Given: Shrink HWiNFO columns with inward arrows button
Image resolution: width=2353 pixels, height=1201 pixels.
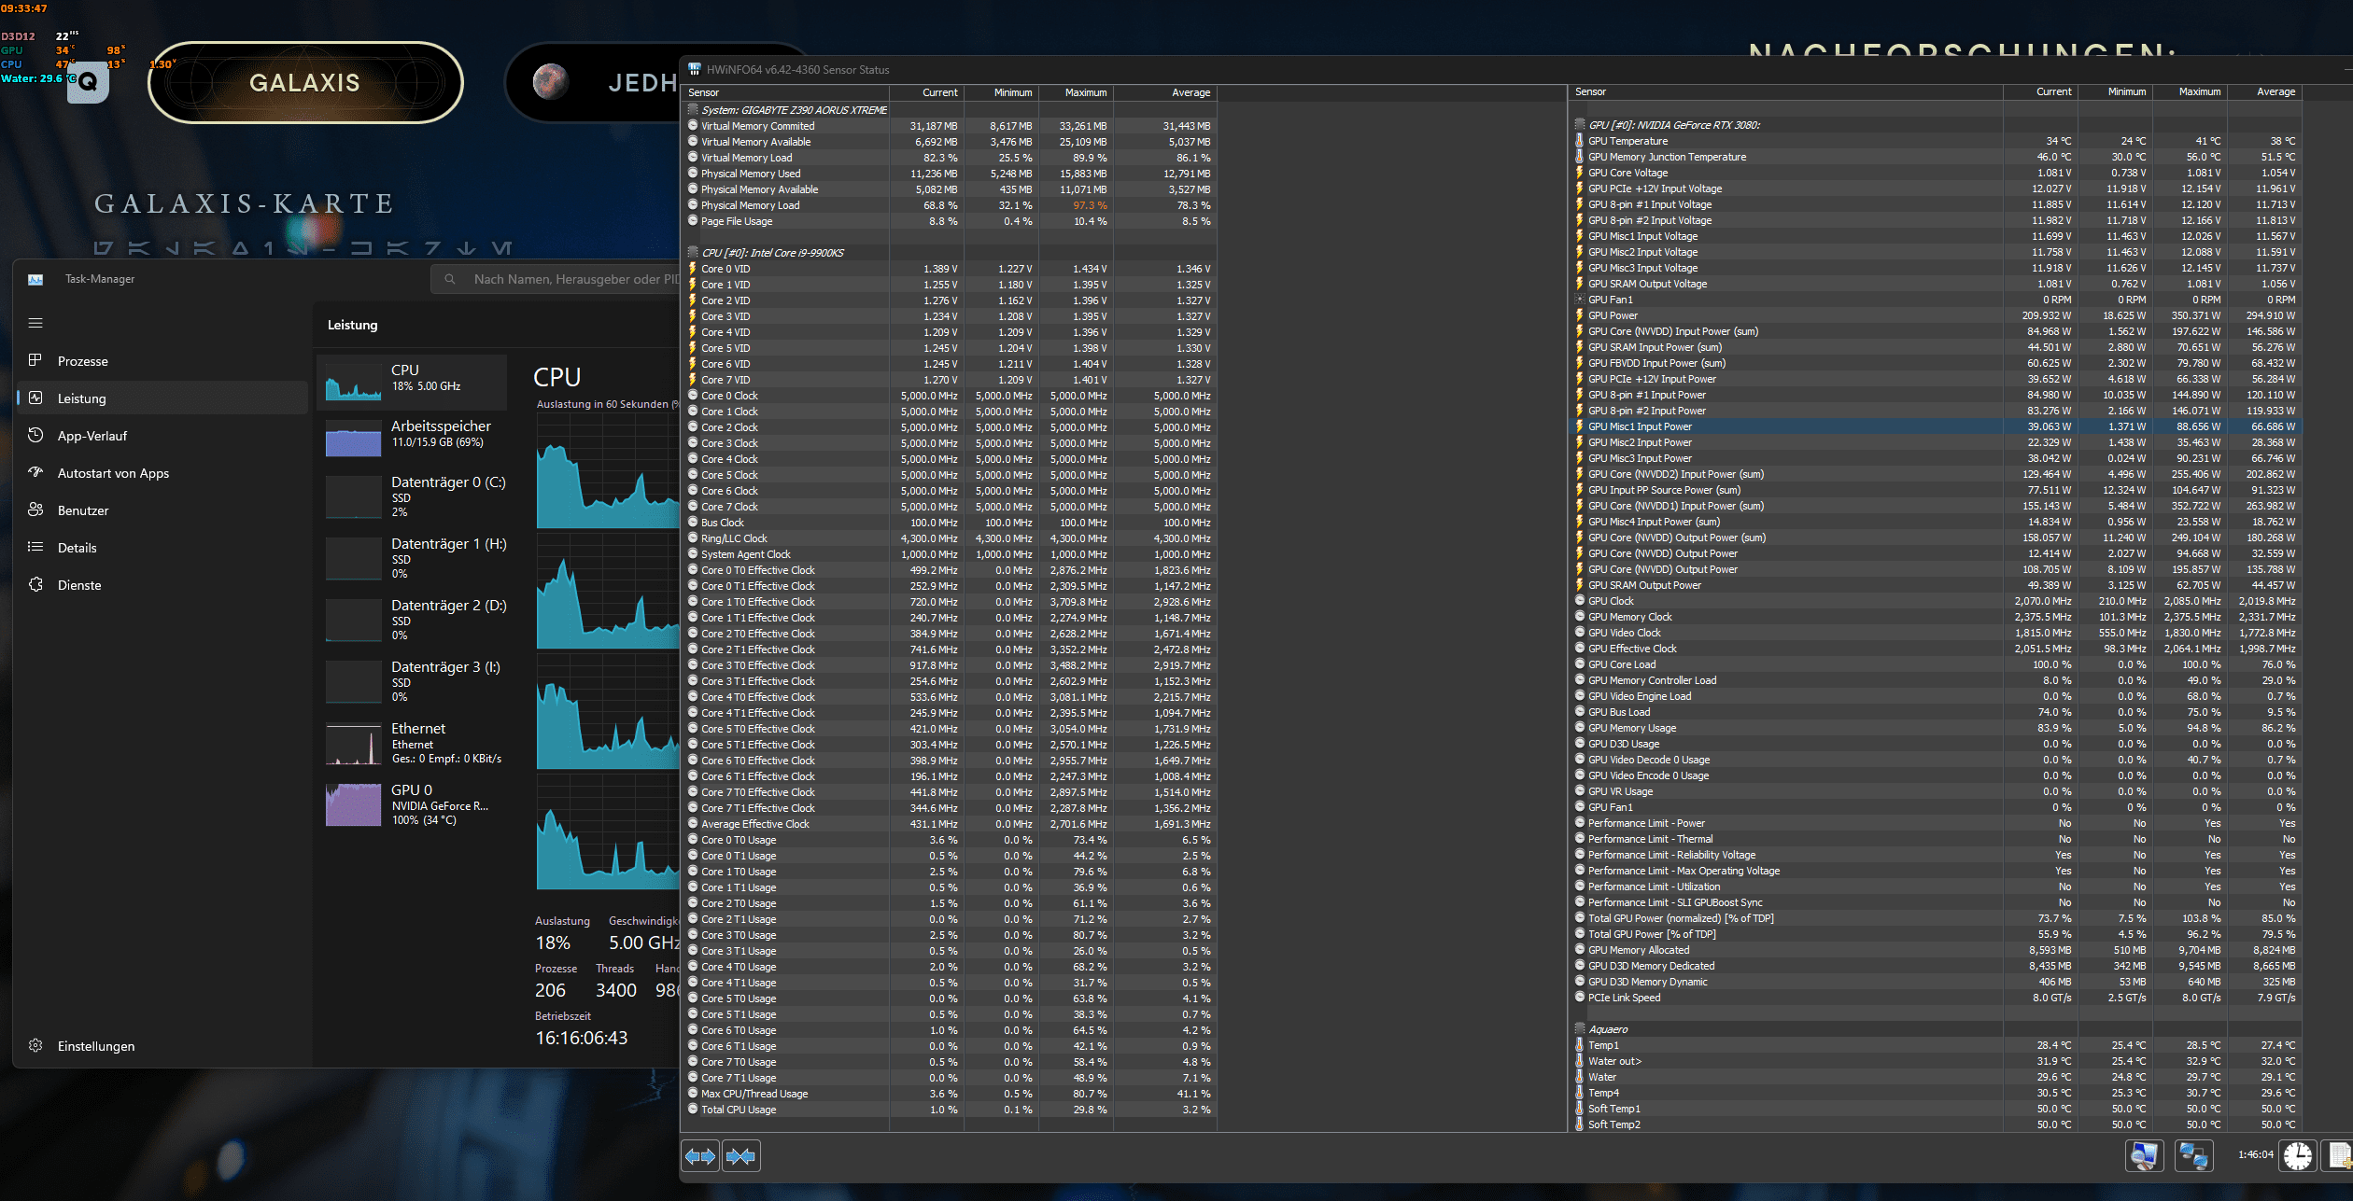Looking at the screenshot, I should (x=740, y=1156).
